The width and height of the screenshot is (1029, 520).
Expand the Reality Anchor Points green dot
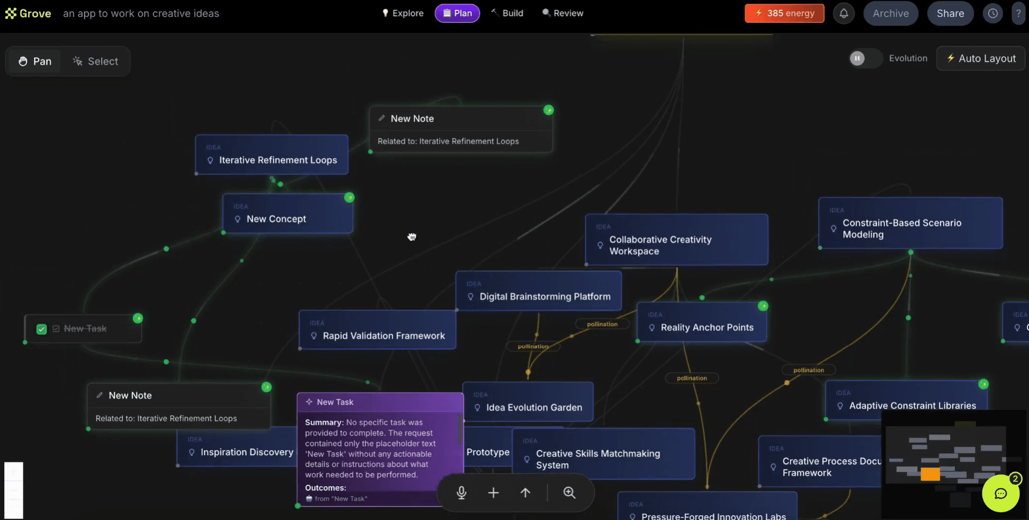pyautogui.click(x=763, y=306)
